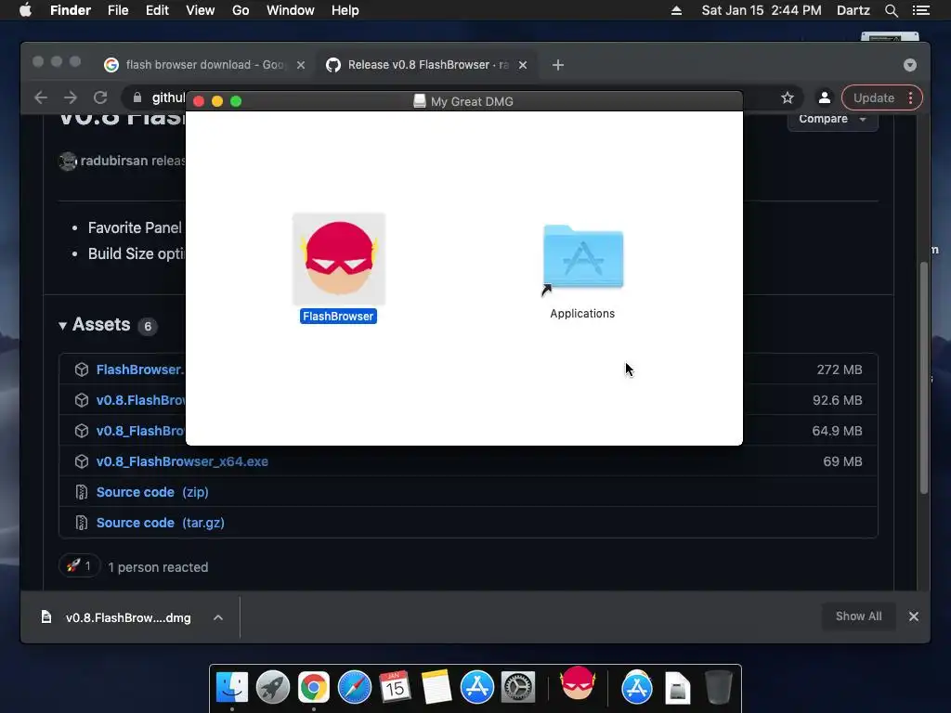This screenshot has height=713, width=951.
Task: Open the Edit menu
Action: (x=157, y=10)
